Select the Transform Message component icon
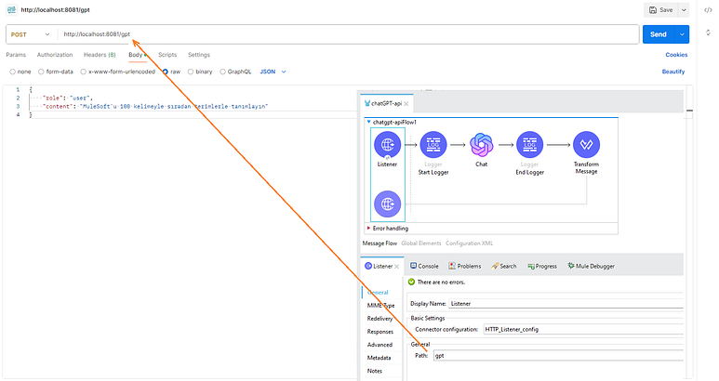Viewport: 719px width, 381px height. [587, 145]
